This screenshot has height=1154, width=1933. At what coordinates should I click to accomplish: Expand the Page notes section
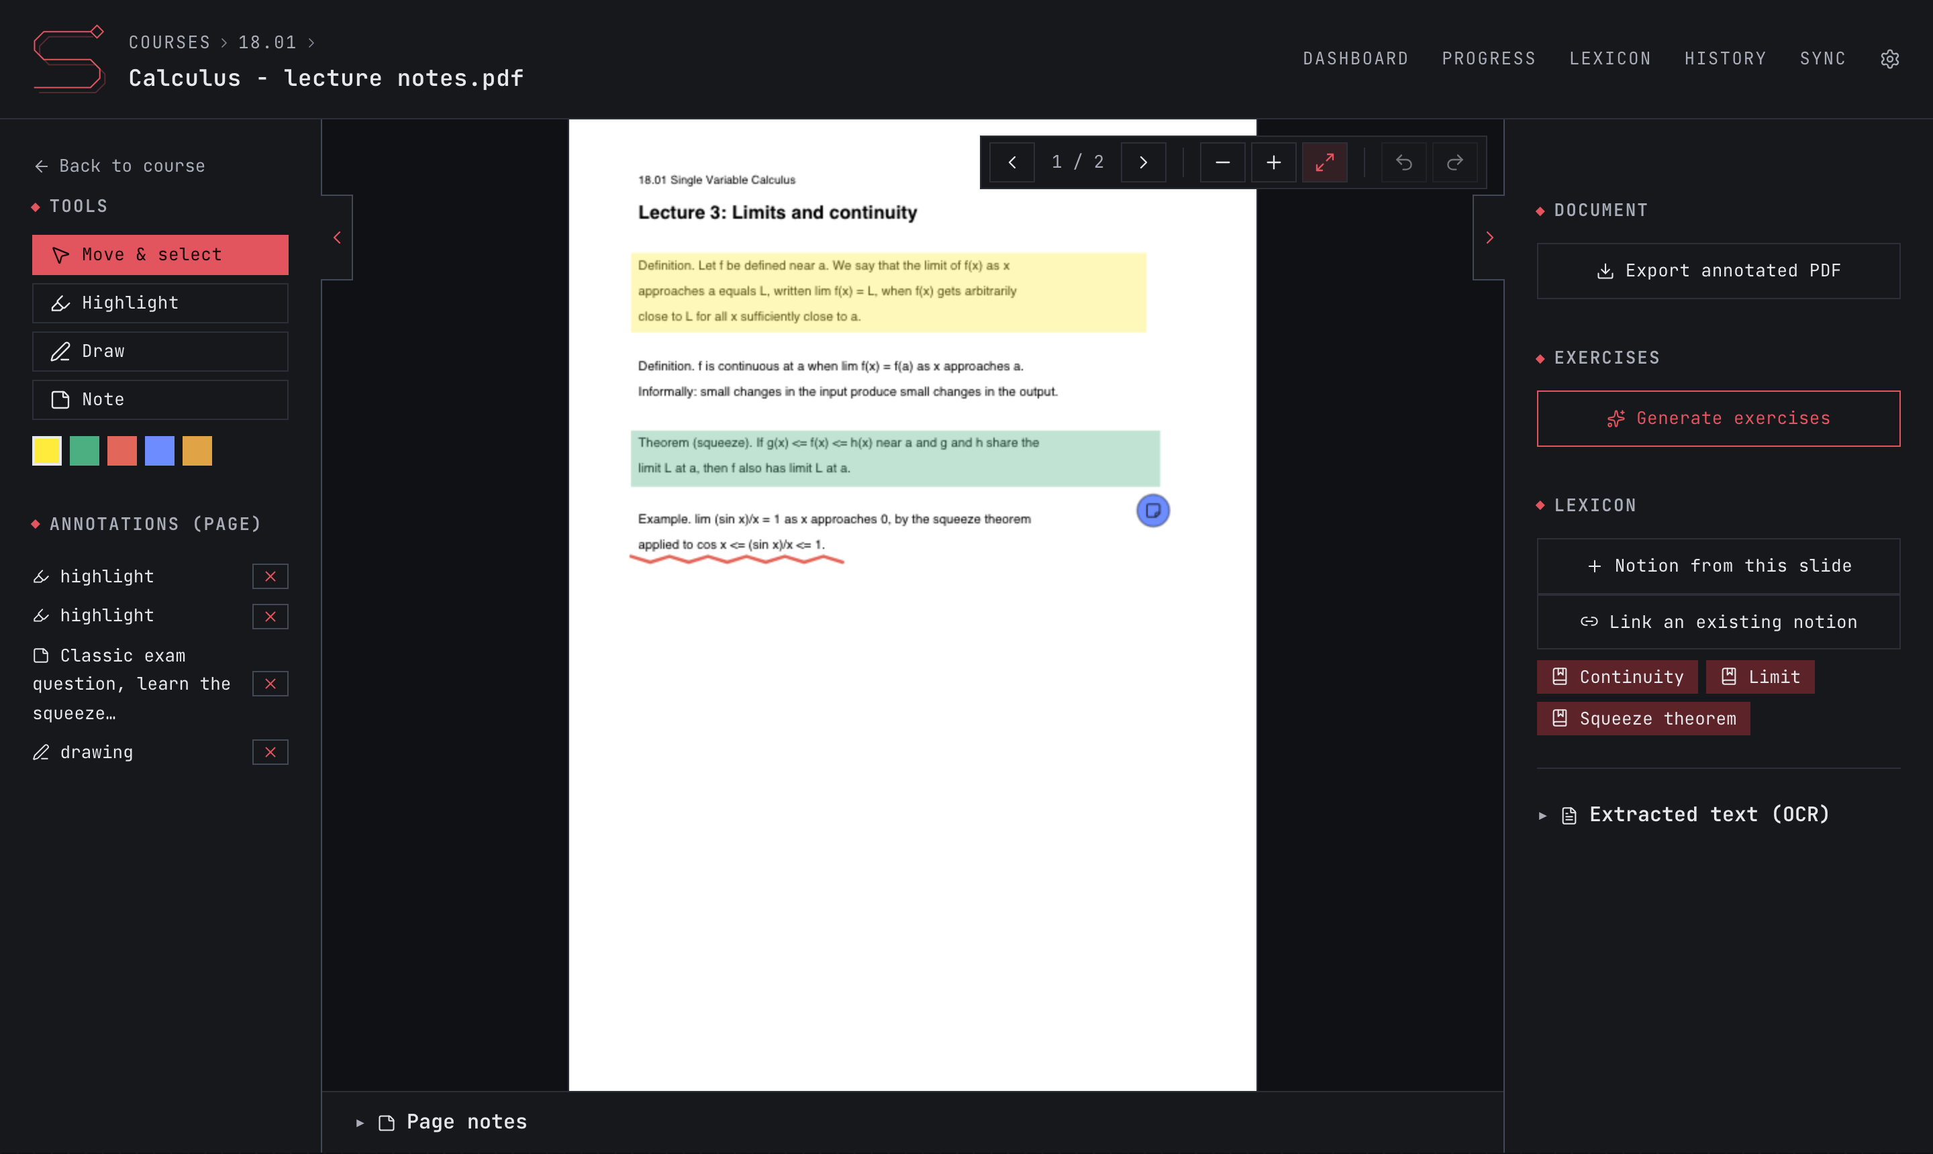click(x=441, y=1121)
